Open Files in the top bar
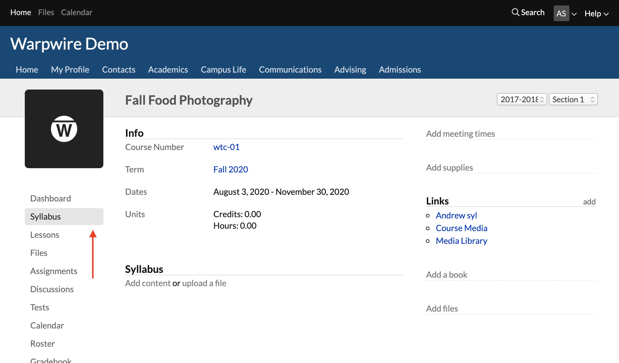Viewport: 619px width, 363px height. tap(46, 12)
